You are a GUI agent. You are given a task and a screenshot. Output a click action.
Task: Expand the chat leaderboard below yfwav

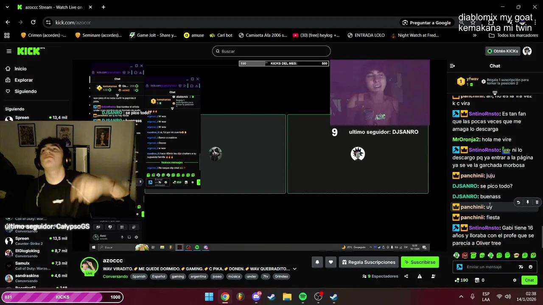[495, 93]
